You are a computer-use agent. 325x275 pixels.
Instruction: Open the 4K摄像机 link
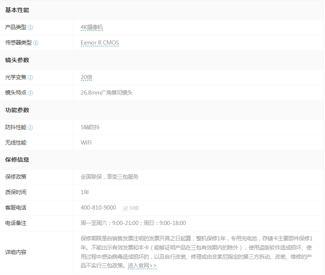(x=92, y=27)
